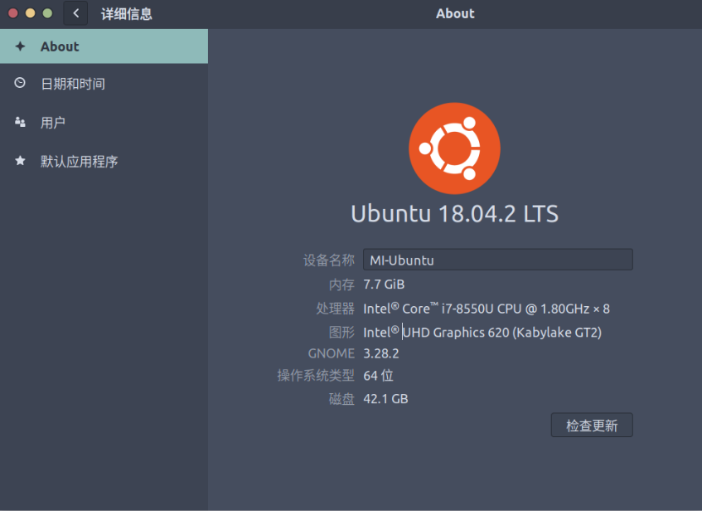Click the 图形 label
The width and height of the screenshot is (702, 511).
click(x=341, y=332)
